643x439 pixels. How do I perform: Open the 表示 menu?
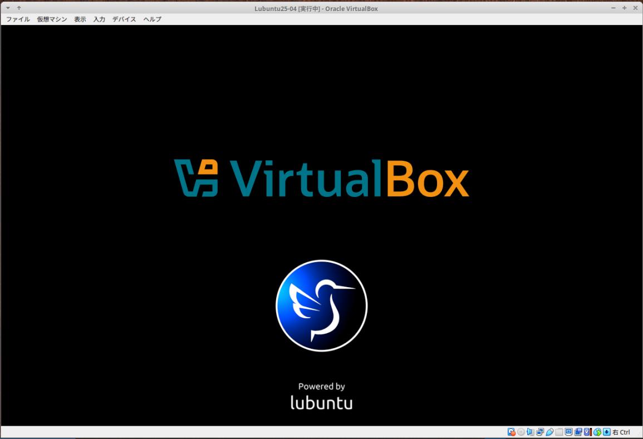point(80,19)
